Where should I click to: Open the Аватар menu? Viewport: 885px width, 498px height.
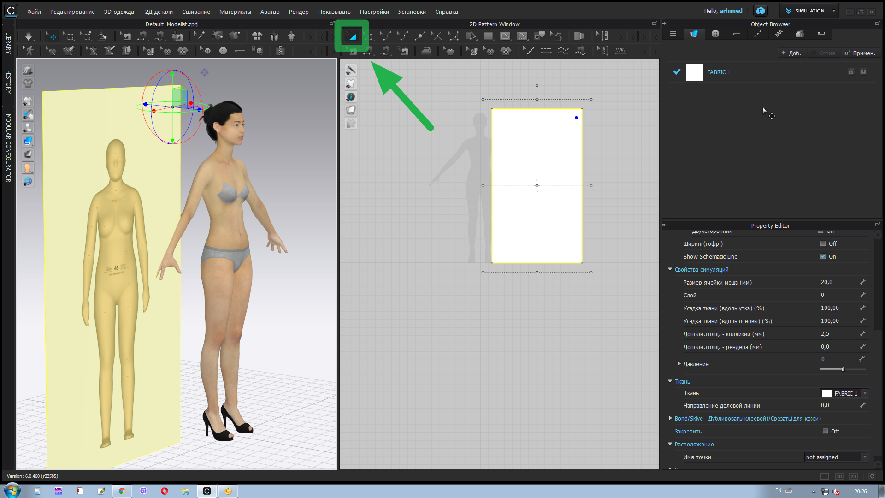(270, 12)
